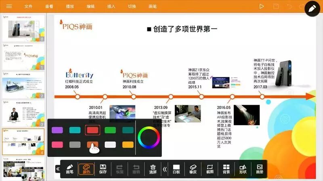Open the 白板 whiteboard tool
This screenshot has height=181, width=323.
(x=176, y=169)
